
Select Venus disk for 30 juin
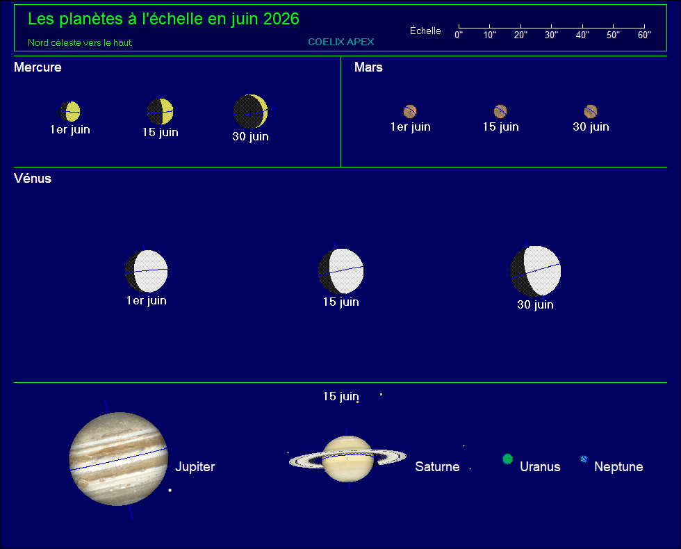(x=536, y=271)
